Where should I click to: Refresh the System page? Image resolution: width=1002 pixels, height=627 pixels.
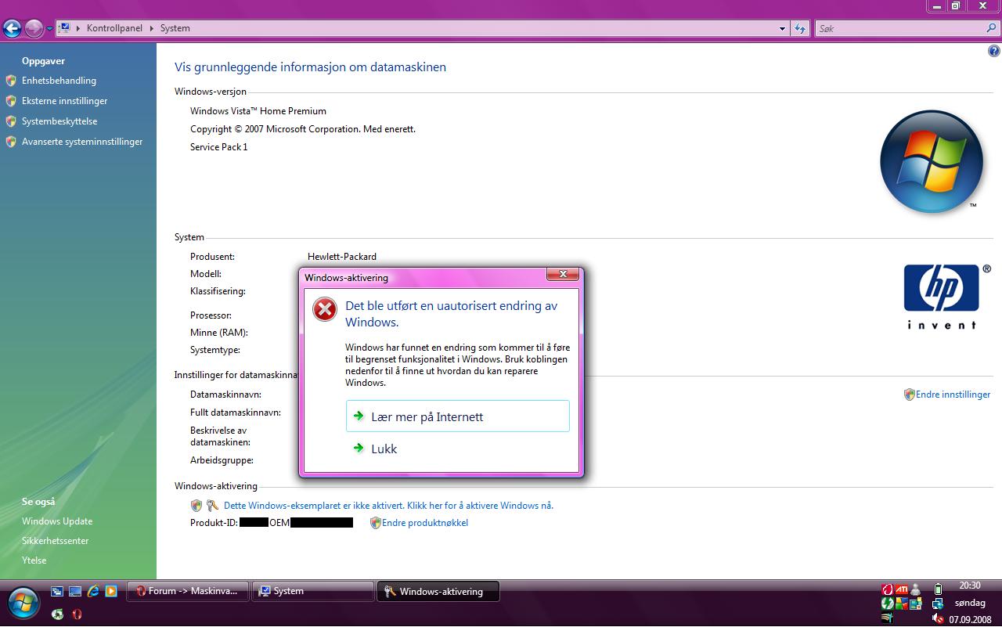799,28
